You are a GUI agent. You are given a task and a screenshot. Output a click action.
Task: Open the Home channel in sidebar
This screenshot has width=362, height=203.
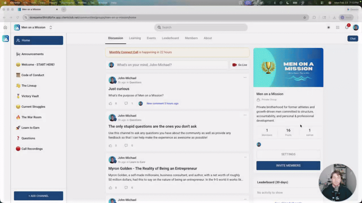pyautogui.click(x=38, y=40)
